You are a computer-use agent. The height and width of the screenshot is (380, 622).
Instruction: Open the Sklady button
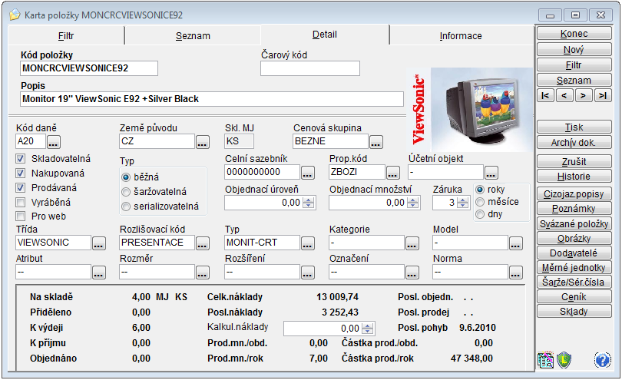pyautogui.click(x=574, y=312)
